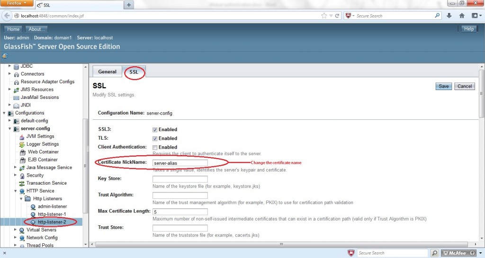This screenshot has height=258, width=485.
Task: Collapse the HTTP Service node
Action: point(15,191)
